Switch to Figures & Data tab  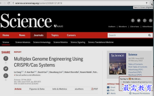click(37, 89)
